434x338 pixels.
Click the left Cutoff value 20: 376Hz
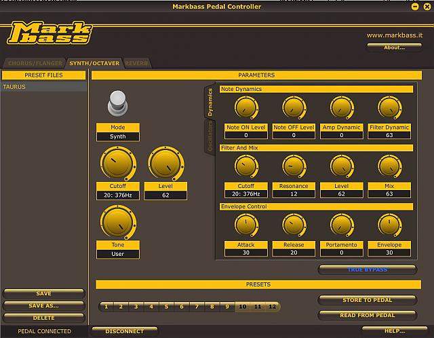tap(117, 195)
